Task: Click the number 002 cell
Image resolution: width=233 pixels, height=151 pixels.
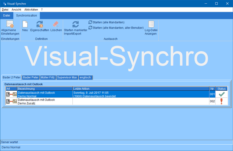Action: point(212,101)
